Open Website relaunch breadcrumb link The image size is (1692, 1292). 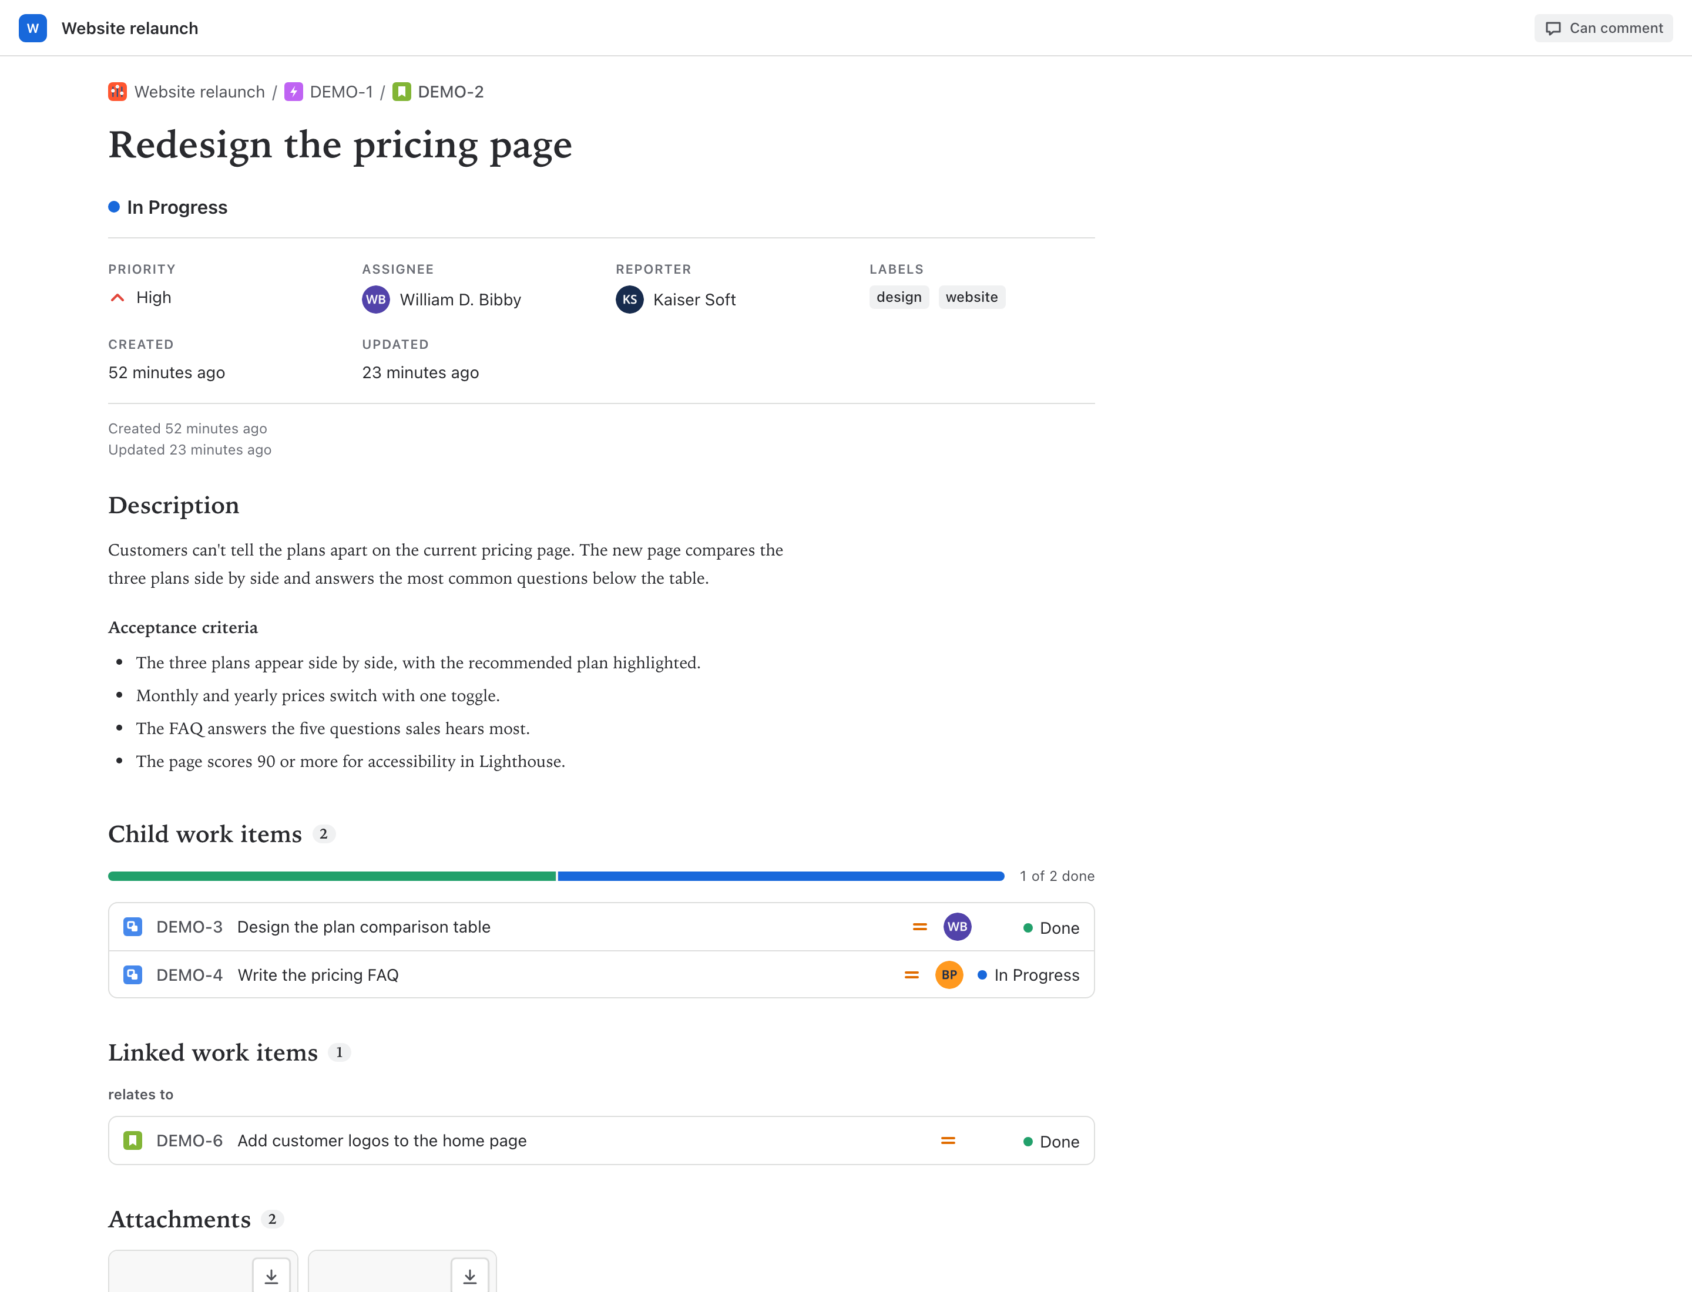(199, 92)
